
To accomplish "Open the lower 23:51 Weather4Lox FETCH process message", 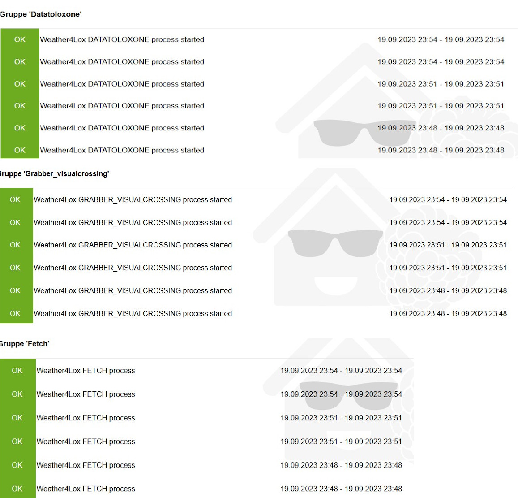I will (86, 442).
